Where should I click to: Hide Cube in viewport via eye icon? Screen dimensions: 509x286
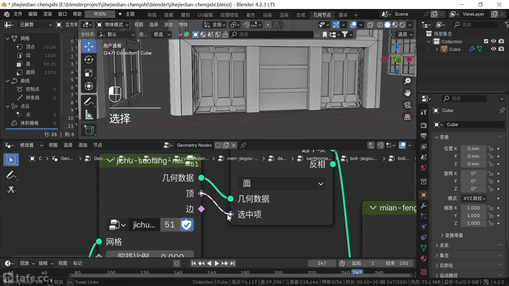tap(493, 49)
